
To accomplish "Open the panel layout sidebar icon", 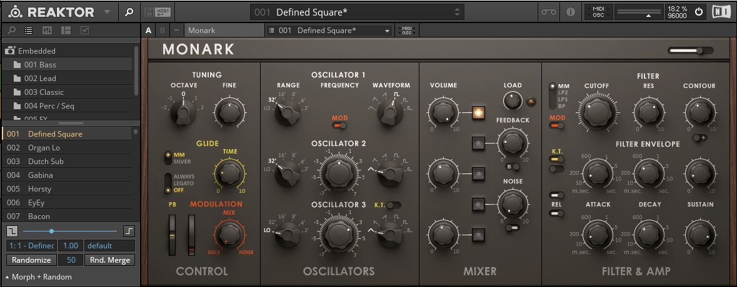I will point(66,31).
